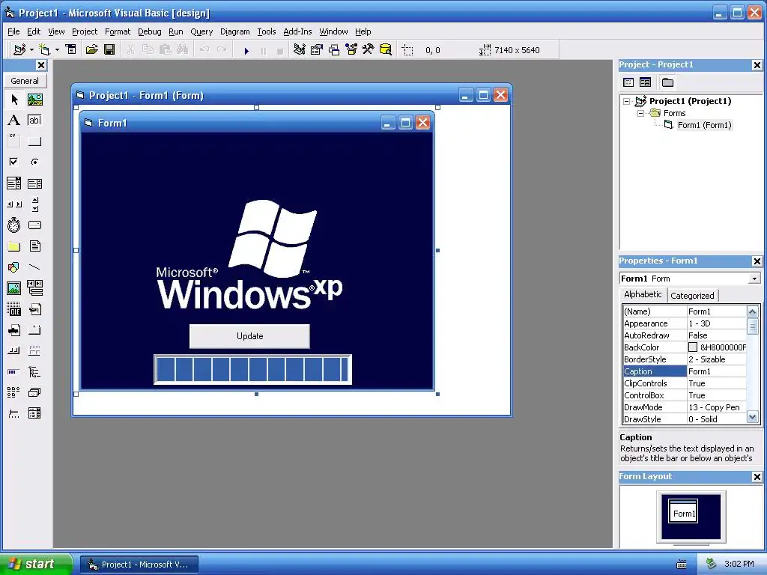Click View Object in Project panel
The width and height of the screenshot is (767, 575).
pyautogui.click(x=645, y=82)
